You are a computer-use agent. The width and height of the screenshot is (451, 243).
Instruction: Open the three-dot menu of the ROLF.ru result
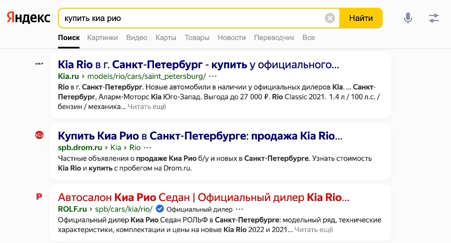239,209
